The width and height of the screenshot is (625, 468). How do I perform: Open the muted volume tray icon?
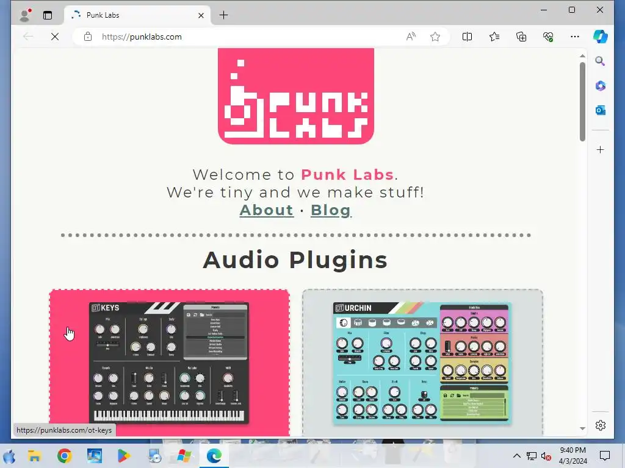coord(546,456)
